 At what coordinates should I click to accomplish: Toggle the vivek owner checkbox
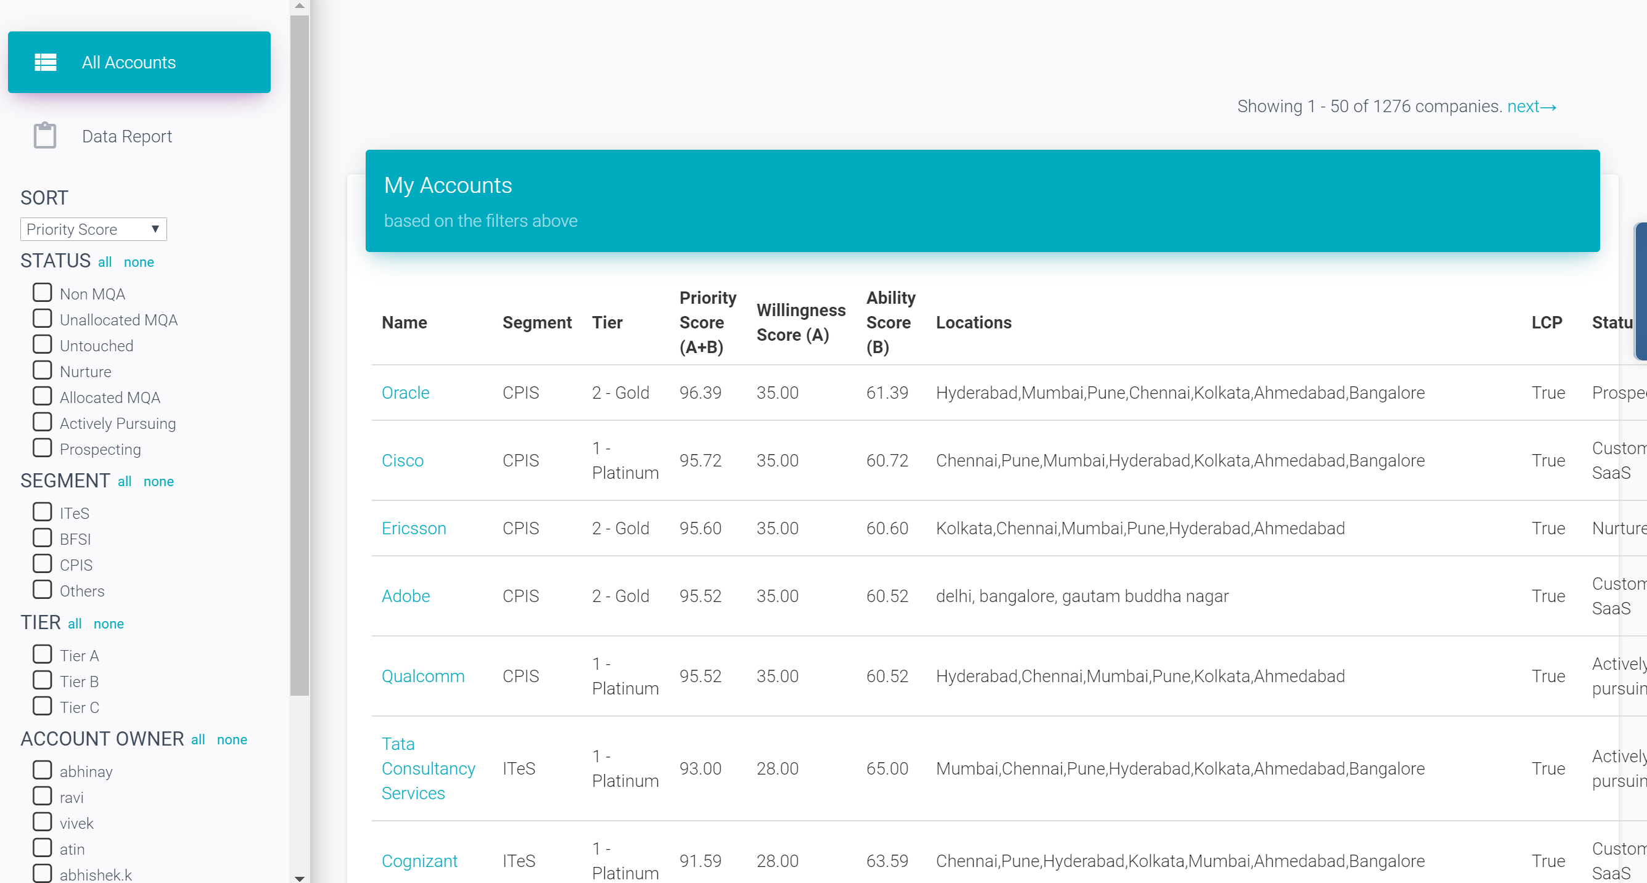(x=42, y=821)
